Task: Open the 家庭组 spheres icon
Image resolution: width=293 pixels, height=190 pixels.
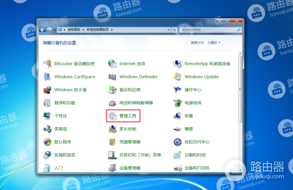Action: coord(47,129)
